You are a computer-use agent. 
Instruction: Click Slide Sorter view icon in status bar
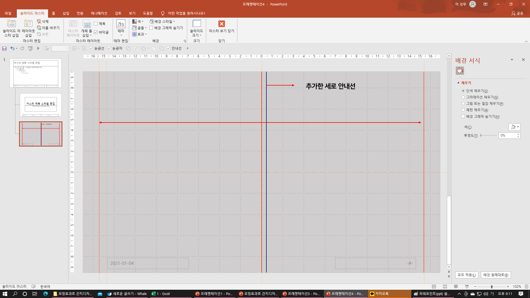(x=445, y=287)
